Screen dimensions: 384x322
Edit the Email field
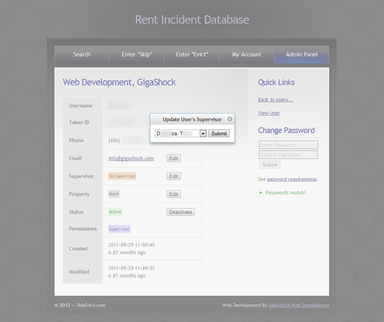[x=174, y=158]
